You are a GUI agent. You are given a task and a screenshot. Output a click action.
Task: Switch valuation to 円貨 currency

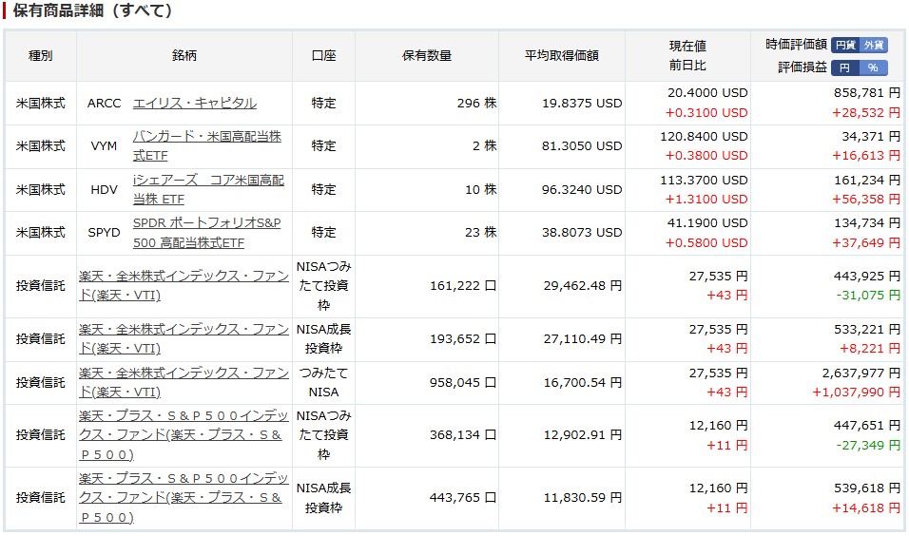click(845, 45)
